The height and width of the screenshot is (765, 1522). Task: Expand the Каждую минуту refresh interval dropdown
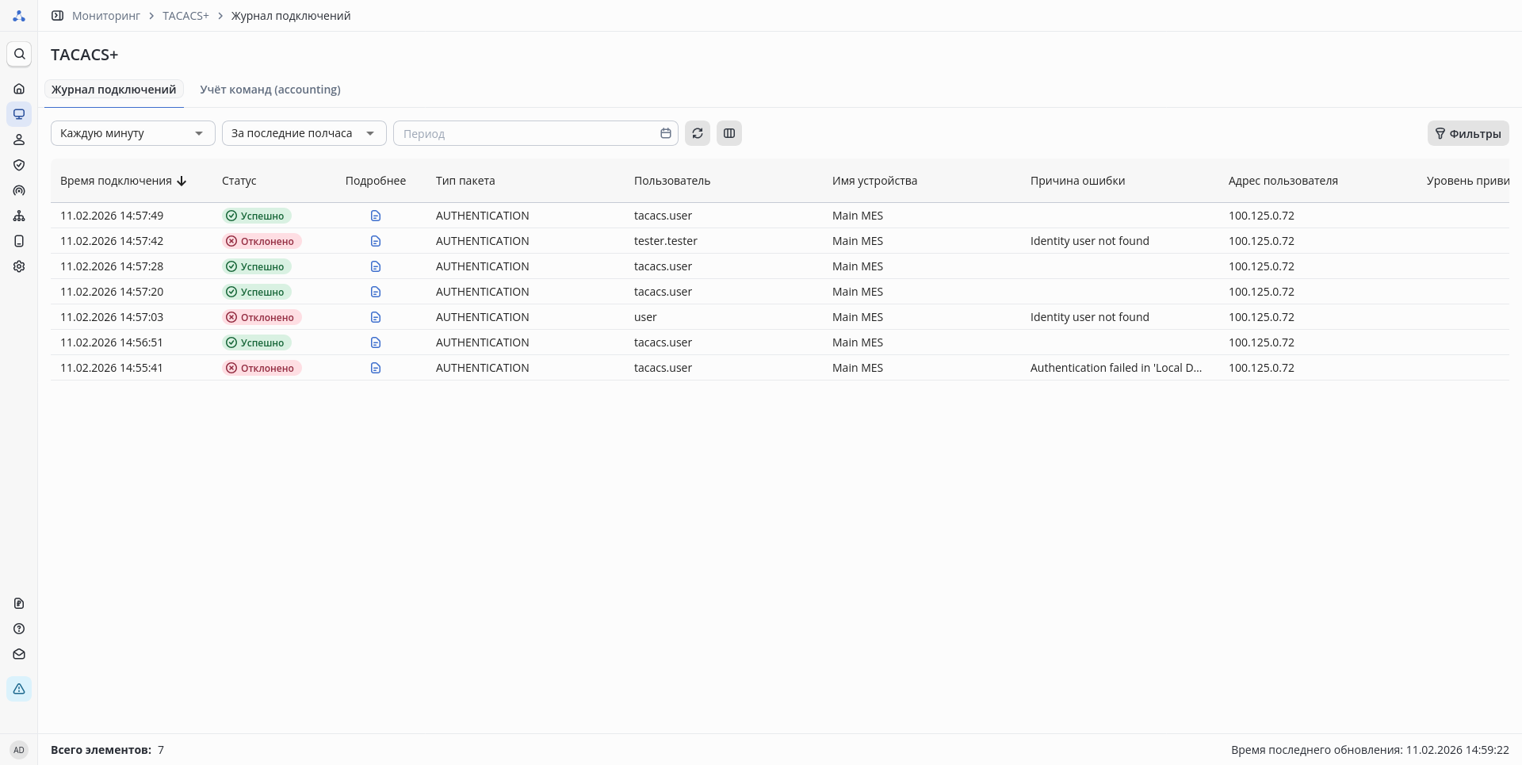pyautogui.click(x=133, y=133)
